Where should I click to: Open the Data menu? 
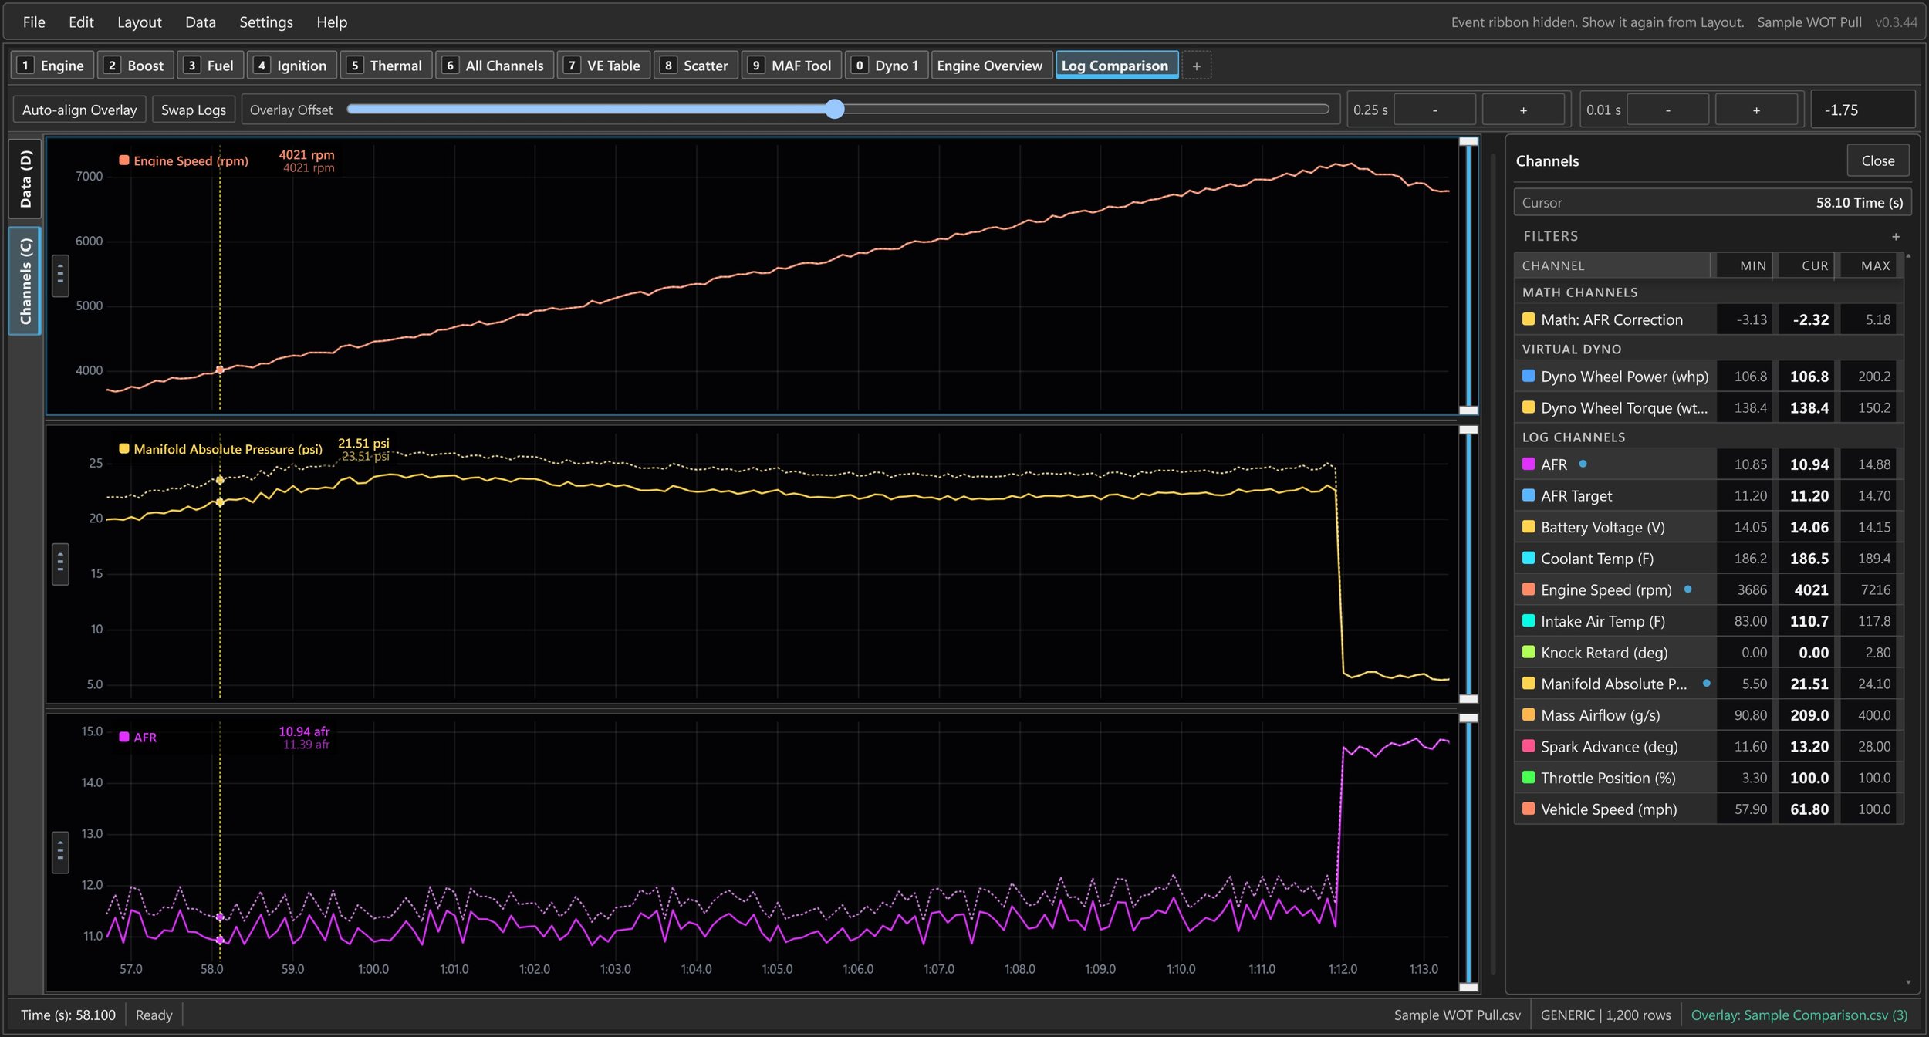click(201, 22)
